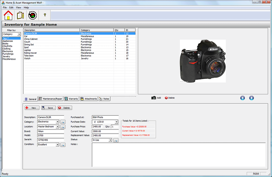Open the Purchase Date dropdown
Screen dimensions: 272x177
(116, 121)
